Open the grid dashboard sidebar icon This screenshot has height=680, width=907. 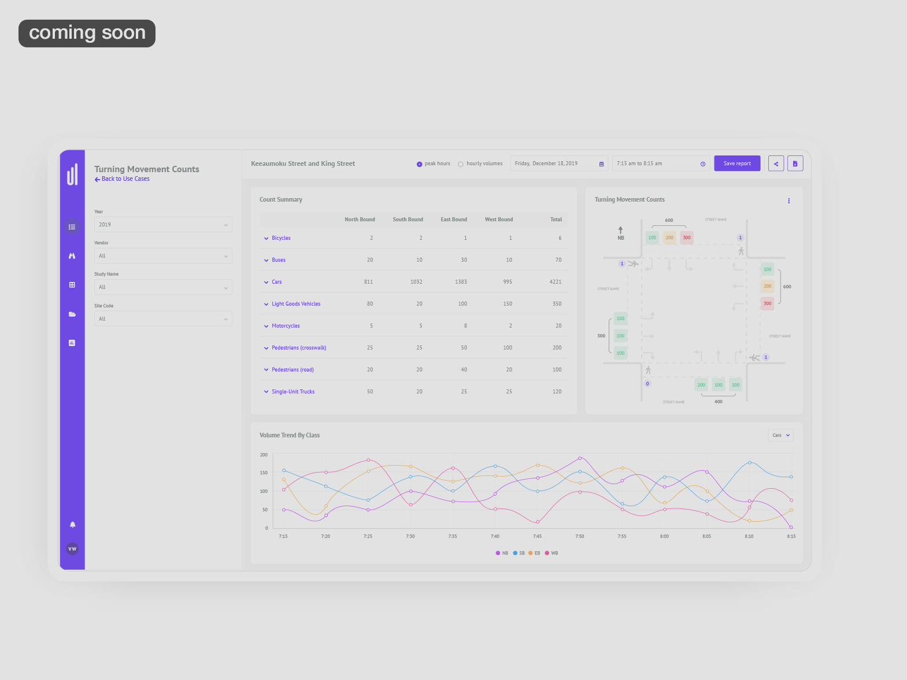coord(72,285)
